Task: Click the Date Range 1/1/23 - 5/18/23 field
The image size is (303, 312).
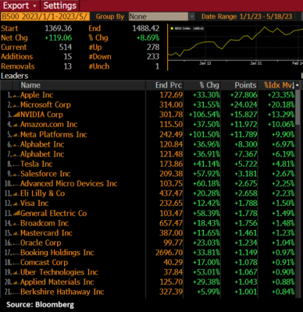Action: [x=247, y=16]
